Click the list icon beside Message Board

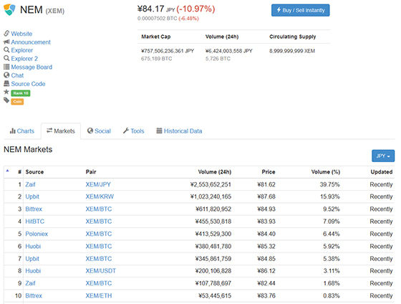[x=6, y=67]
